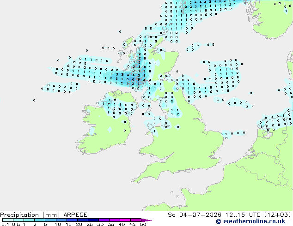The height and width of the screenshot is (226, 293).
Task: Click the "35" legend scale label
Action: tap(111, 224)
